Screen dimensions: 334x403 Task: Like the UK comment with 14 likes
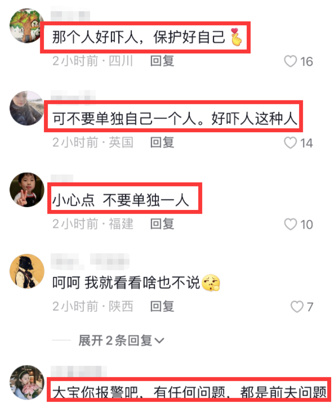[x=290, y=143]
